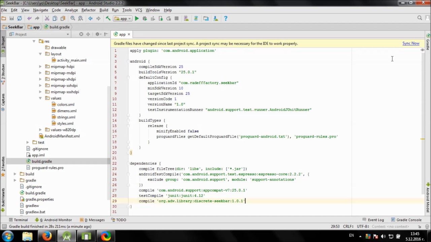Click the Copy icon in toolbar
Viewport: 431px width, 242px height.
[55, 18]
